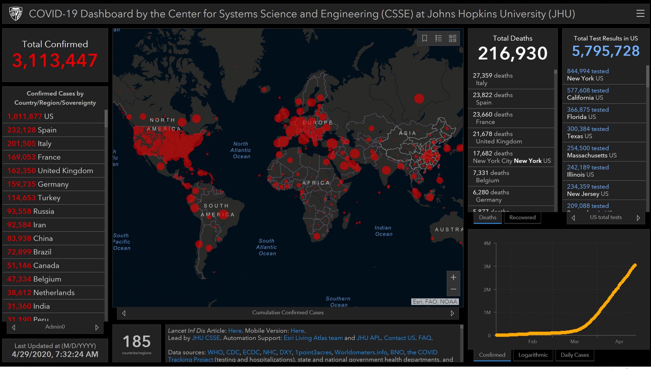Select the Deaths tab

click(x=487, y=218)
